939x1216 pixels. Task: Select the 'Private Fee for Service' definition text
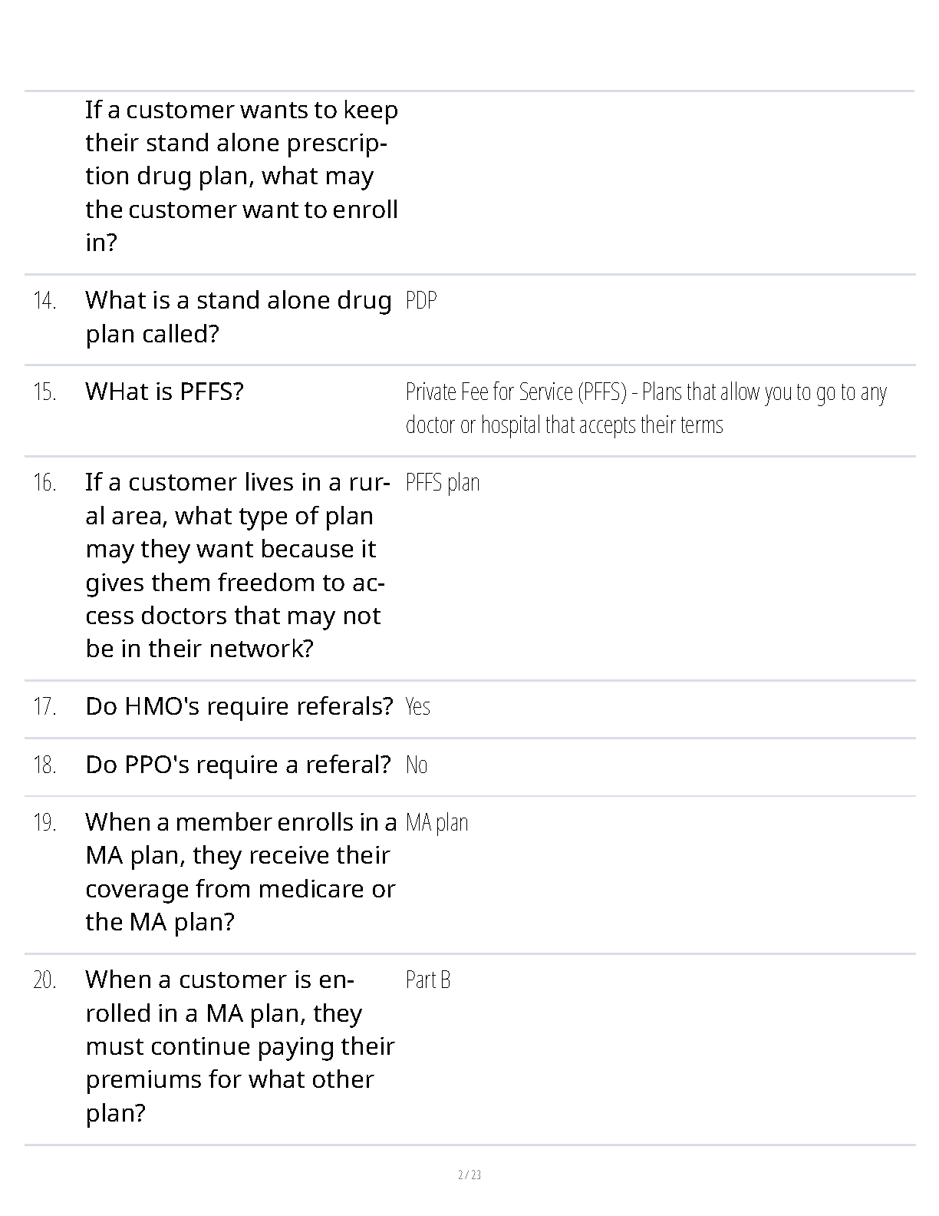tap(646, 408)
